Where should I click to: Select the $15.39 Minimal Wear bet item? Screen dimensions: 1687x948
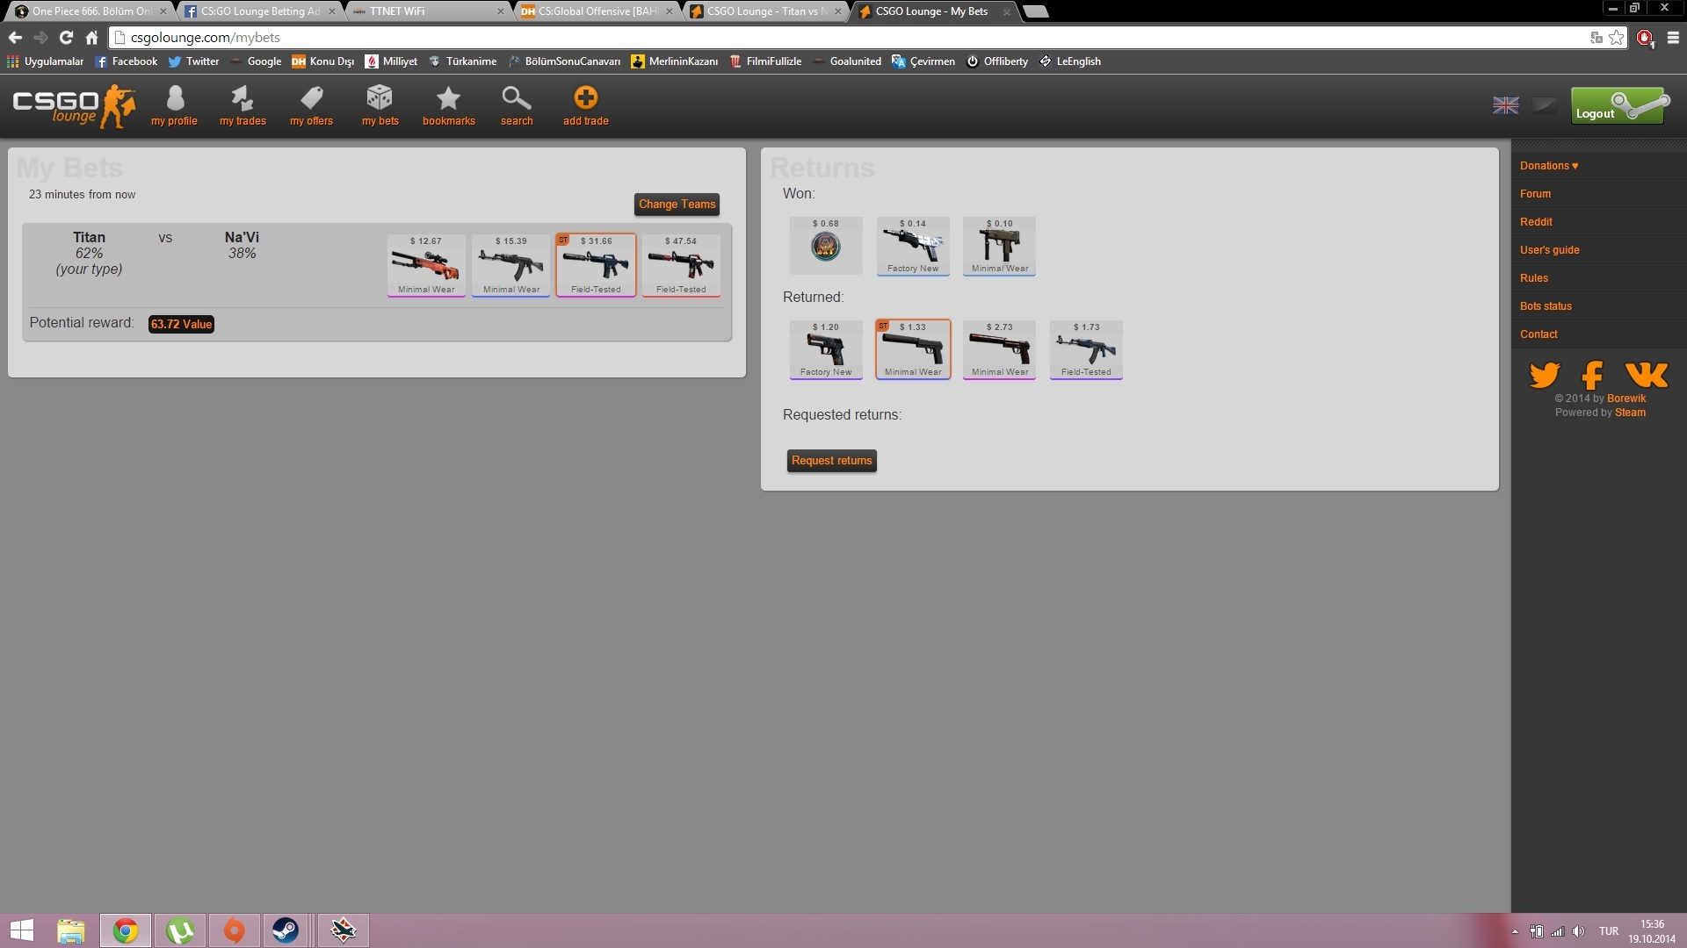511,265
